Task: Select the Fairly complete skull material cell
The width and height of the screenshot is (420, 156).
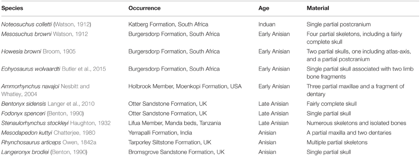Action: point(332,104)
